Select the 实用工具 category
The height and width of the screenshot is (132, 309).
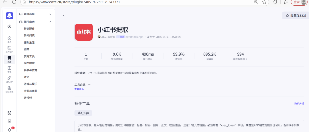29,56
